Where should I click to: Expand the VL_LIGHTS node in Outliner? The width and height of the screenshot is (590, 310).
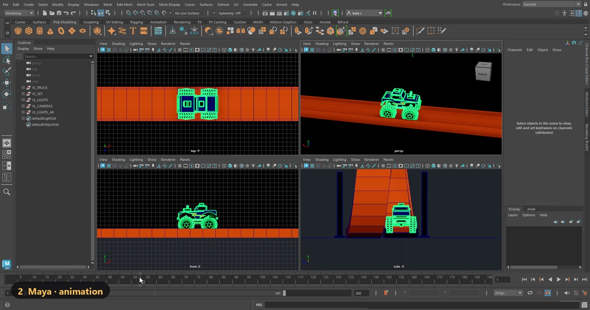(23, 100)
